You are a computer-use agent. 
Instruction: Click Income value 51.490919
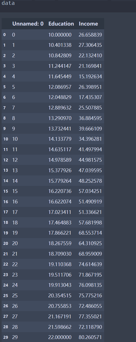pyautogui.click(x=90, y=202)
